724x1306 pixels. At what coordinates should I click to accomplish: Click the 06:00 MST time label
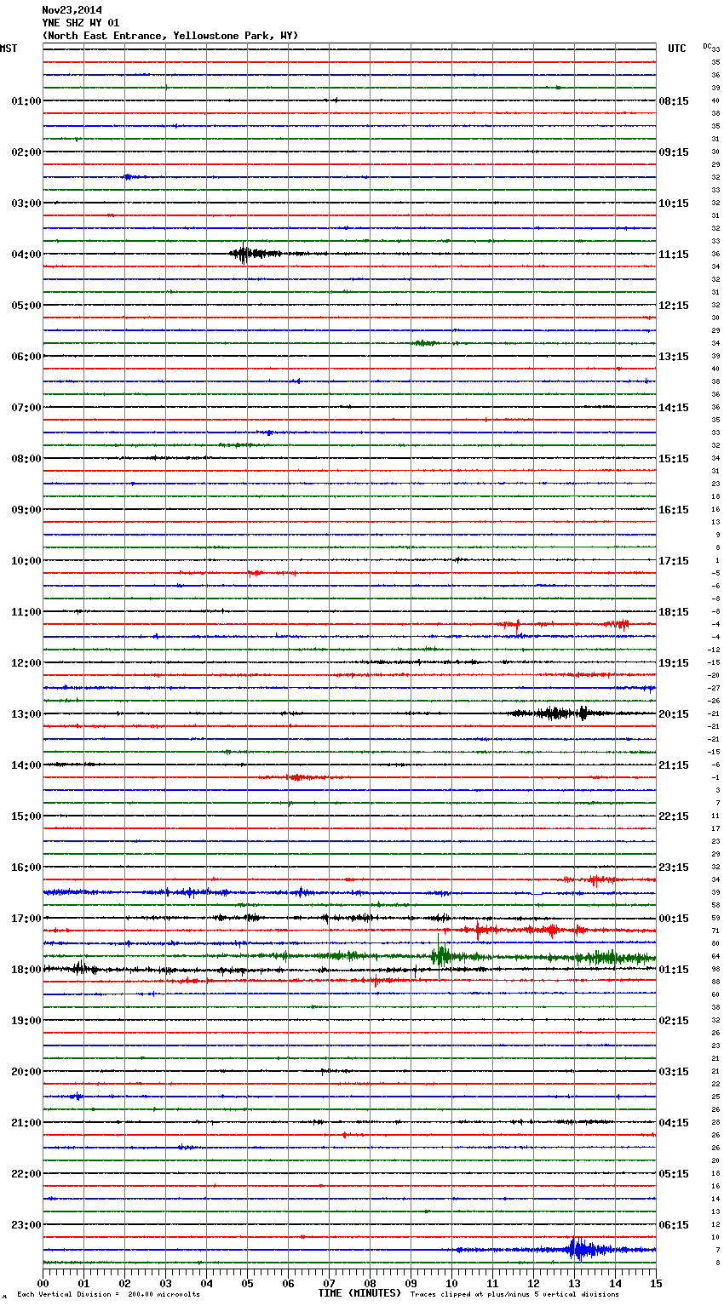pyautogui.click(x=26, y=357)
